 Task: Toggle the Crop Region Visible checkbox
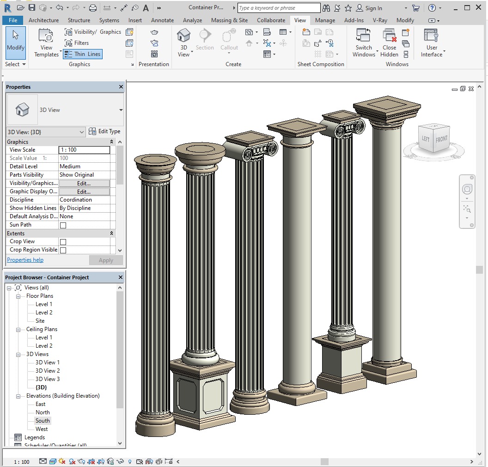click(63, 250)
